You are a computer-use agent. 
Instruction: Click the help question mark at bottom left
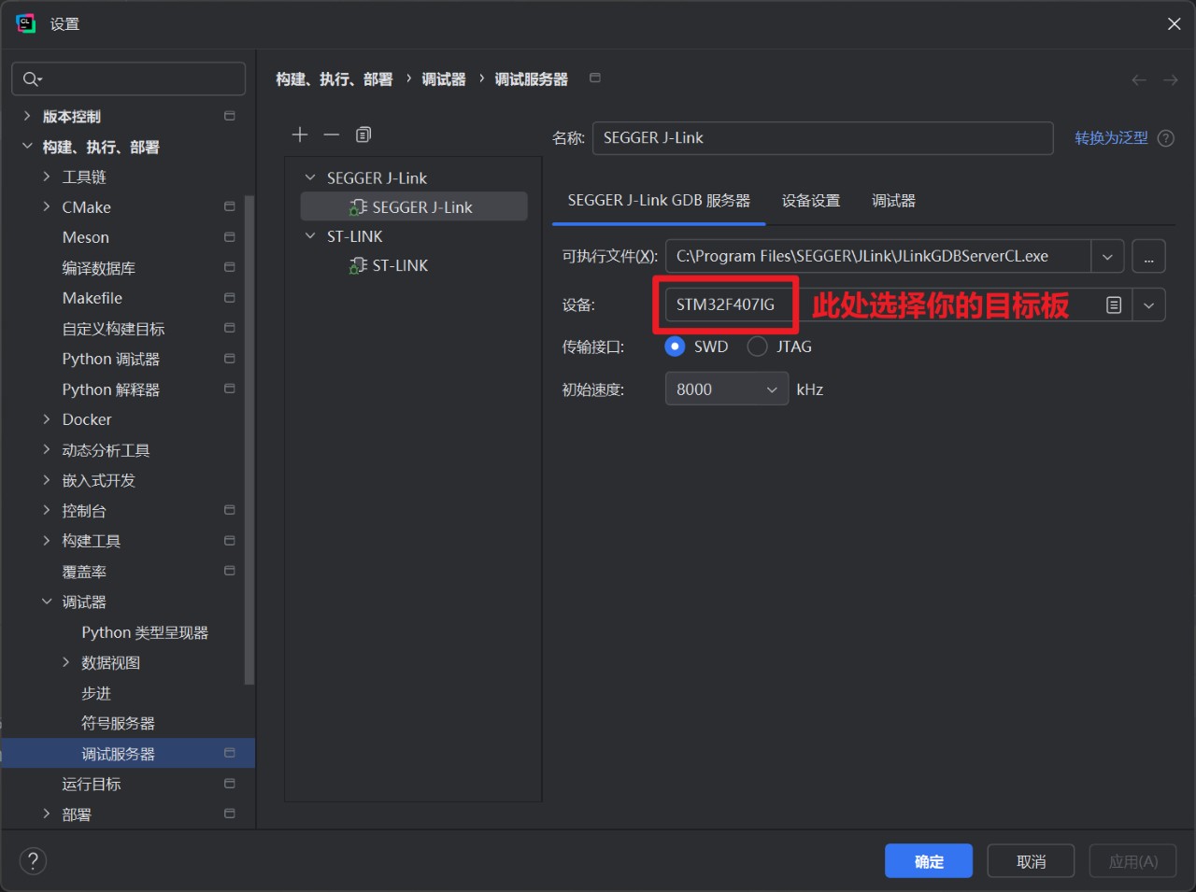click(33, 861)
